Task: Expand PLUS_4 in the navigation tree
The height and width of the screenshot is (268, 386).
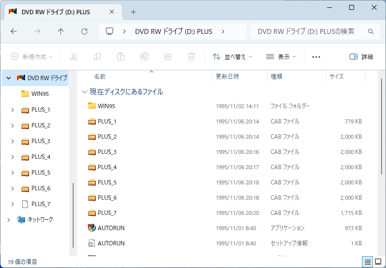Action: [x=13, y=157]
